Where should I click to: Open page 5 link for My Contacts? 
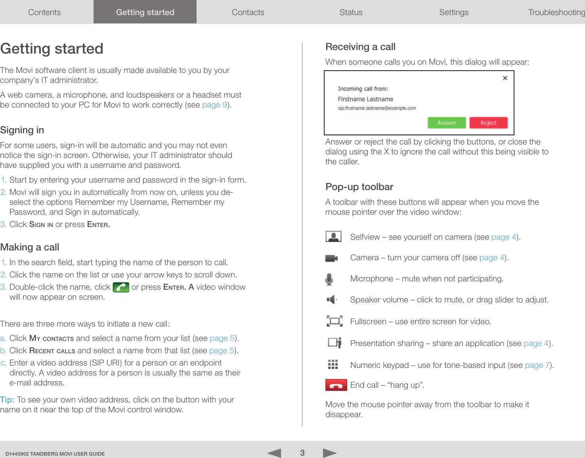(222, 338)
